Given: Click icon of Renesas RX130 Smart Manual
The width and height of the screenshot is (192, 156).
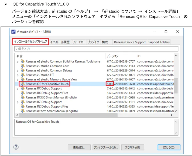Looking at the screenshot, I should pos(22,97).
